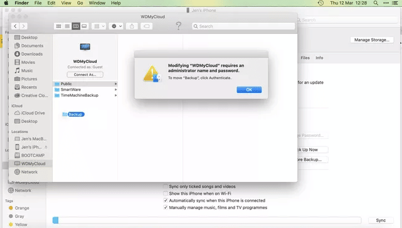This screenshot has height=228, width=402.
Task: Expand the SmartWare folder arrow
Action: point(115,89)
